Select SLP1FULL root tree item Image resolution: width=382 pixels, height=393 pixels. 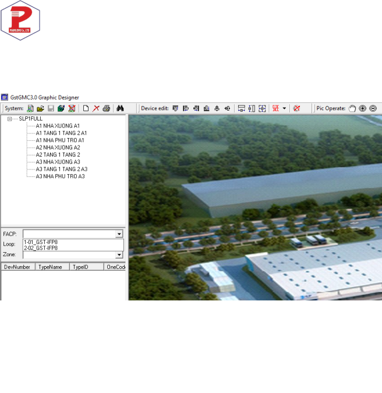[31, 119]
